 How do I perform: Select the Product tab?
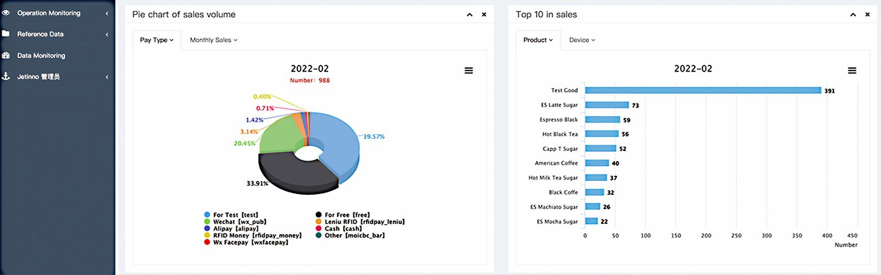pos(538,40)
